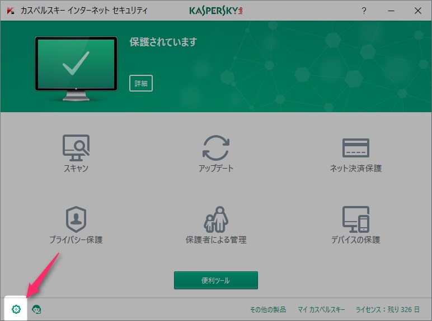The height and width of the screenshot is (321, 432).
Task: Open the help question mark
Action: pyautogui.click(x=364, y=11)
